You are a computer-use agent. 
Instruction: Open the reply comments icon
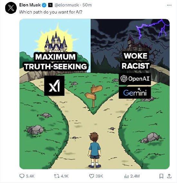22,176
